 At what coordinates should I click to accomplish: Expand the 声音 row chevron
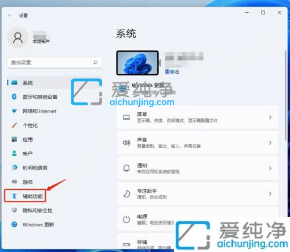pos(270,143)
